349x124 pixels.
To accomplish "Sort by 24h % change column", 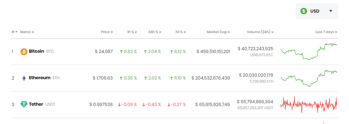I will coord(155,32).
